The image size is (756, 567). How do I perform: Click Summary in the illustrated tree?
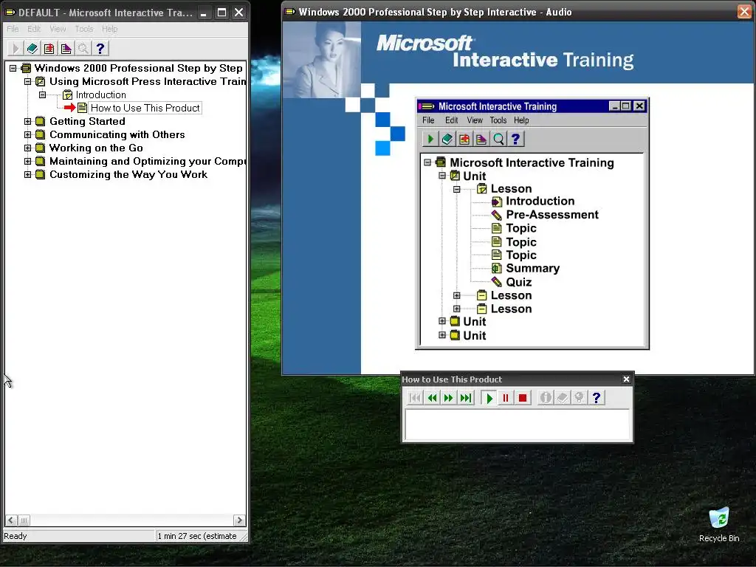click(x=533, y=269)
